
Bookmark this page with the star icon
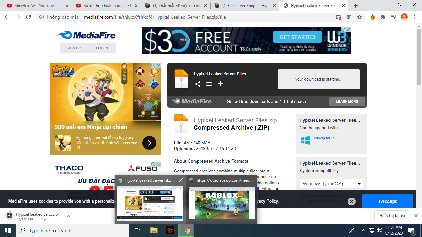359,17
